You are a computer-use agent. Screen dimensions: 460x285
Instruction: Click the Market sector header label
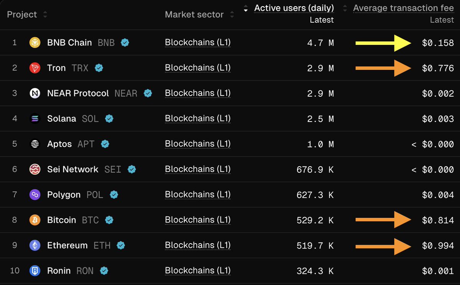coord(194,15)
